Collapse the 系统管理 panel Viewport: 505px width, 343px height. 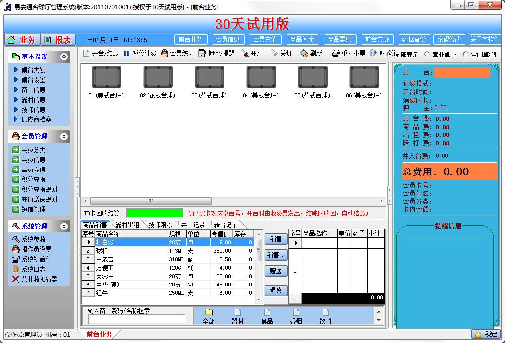64,226
